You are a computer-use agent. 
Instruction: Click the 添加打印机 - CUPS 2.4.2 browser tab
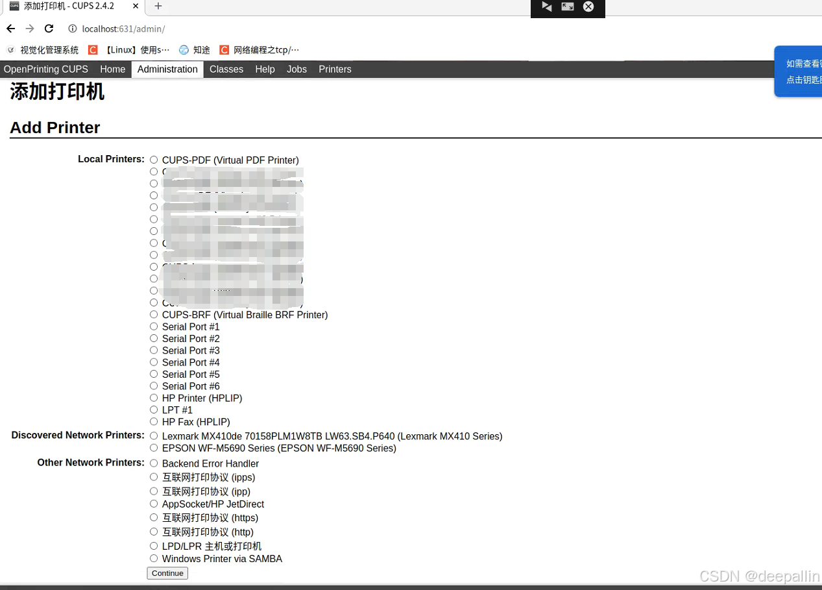coord(72,6)
